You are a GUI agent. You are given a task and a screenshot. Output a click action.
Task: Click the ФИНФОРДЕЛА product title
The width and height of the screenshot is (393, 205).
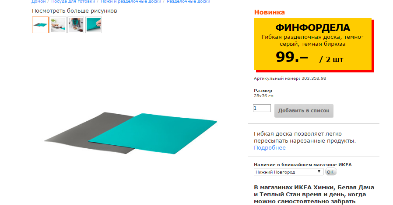pos(312,27)
